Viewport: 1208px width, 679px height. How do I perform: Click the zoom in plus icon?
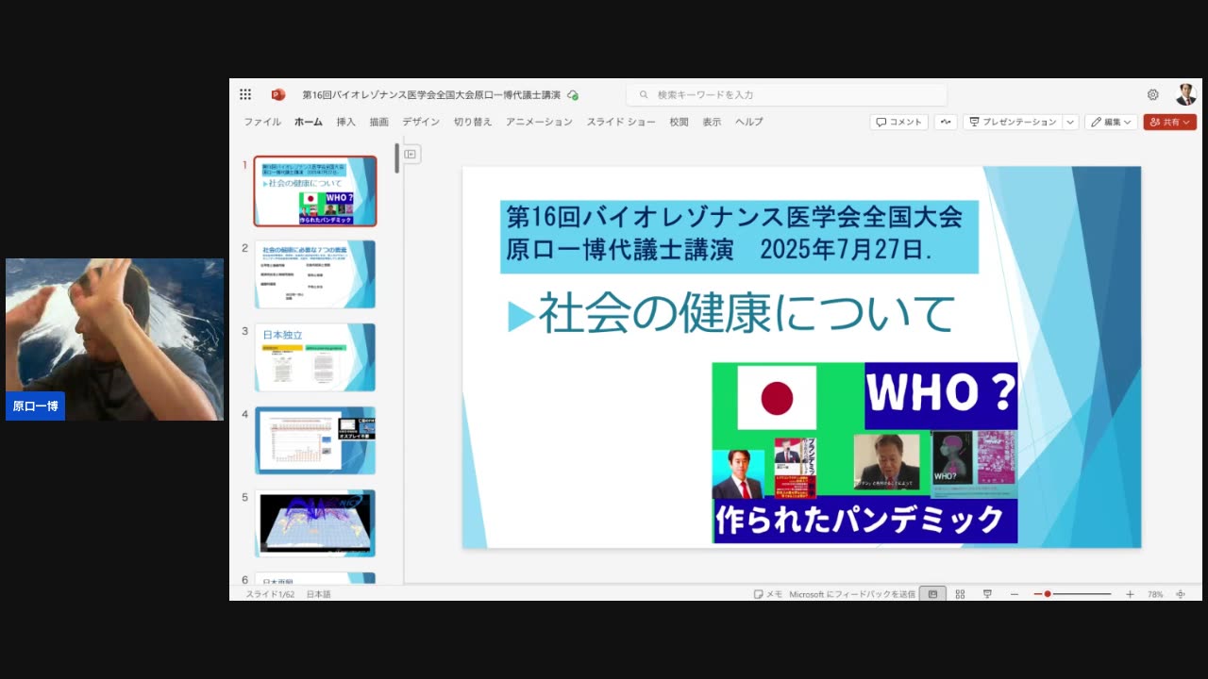coord(1130,594)
